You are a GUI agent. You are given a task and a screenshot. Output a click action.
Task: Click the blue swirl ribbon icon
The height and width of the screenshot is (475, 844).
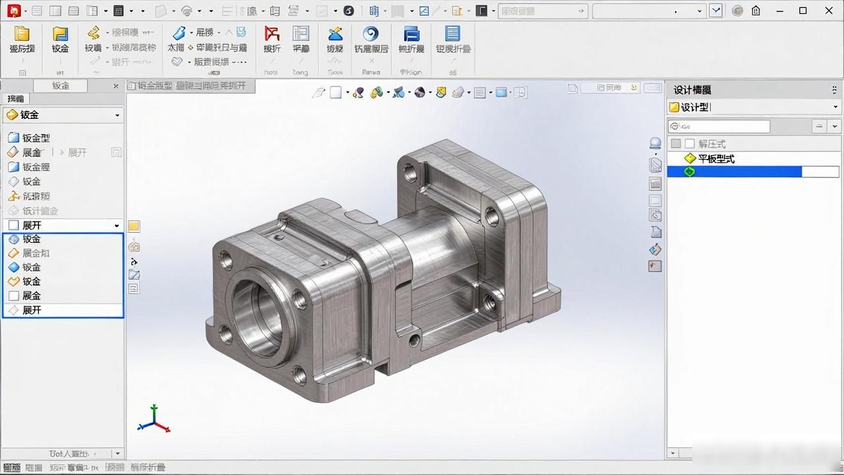[x=371, y=34]
